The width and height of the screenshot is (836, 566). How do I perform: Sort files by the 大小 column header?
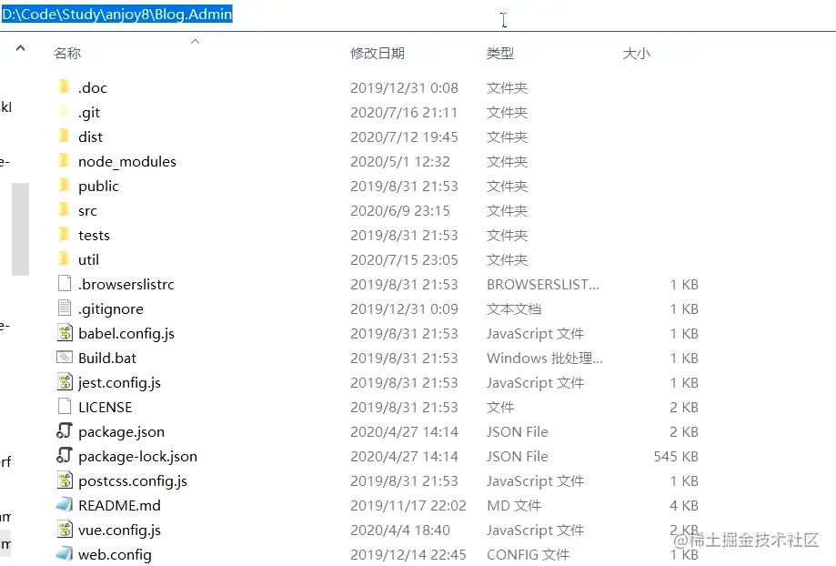click(637, 54)
